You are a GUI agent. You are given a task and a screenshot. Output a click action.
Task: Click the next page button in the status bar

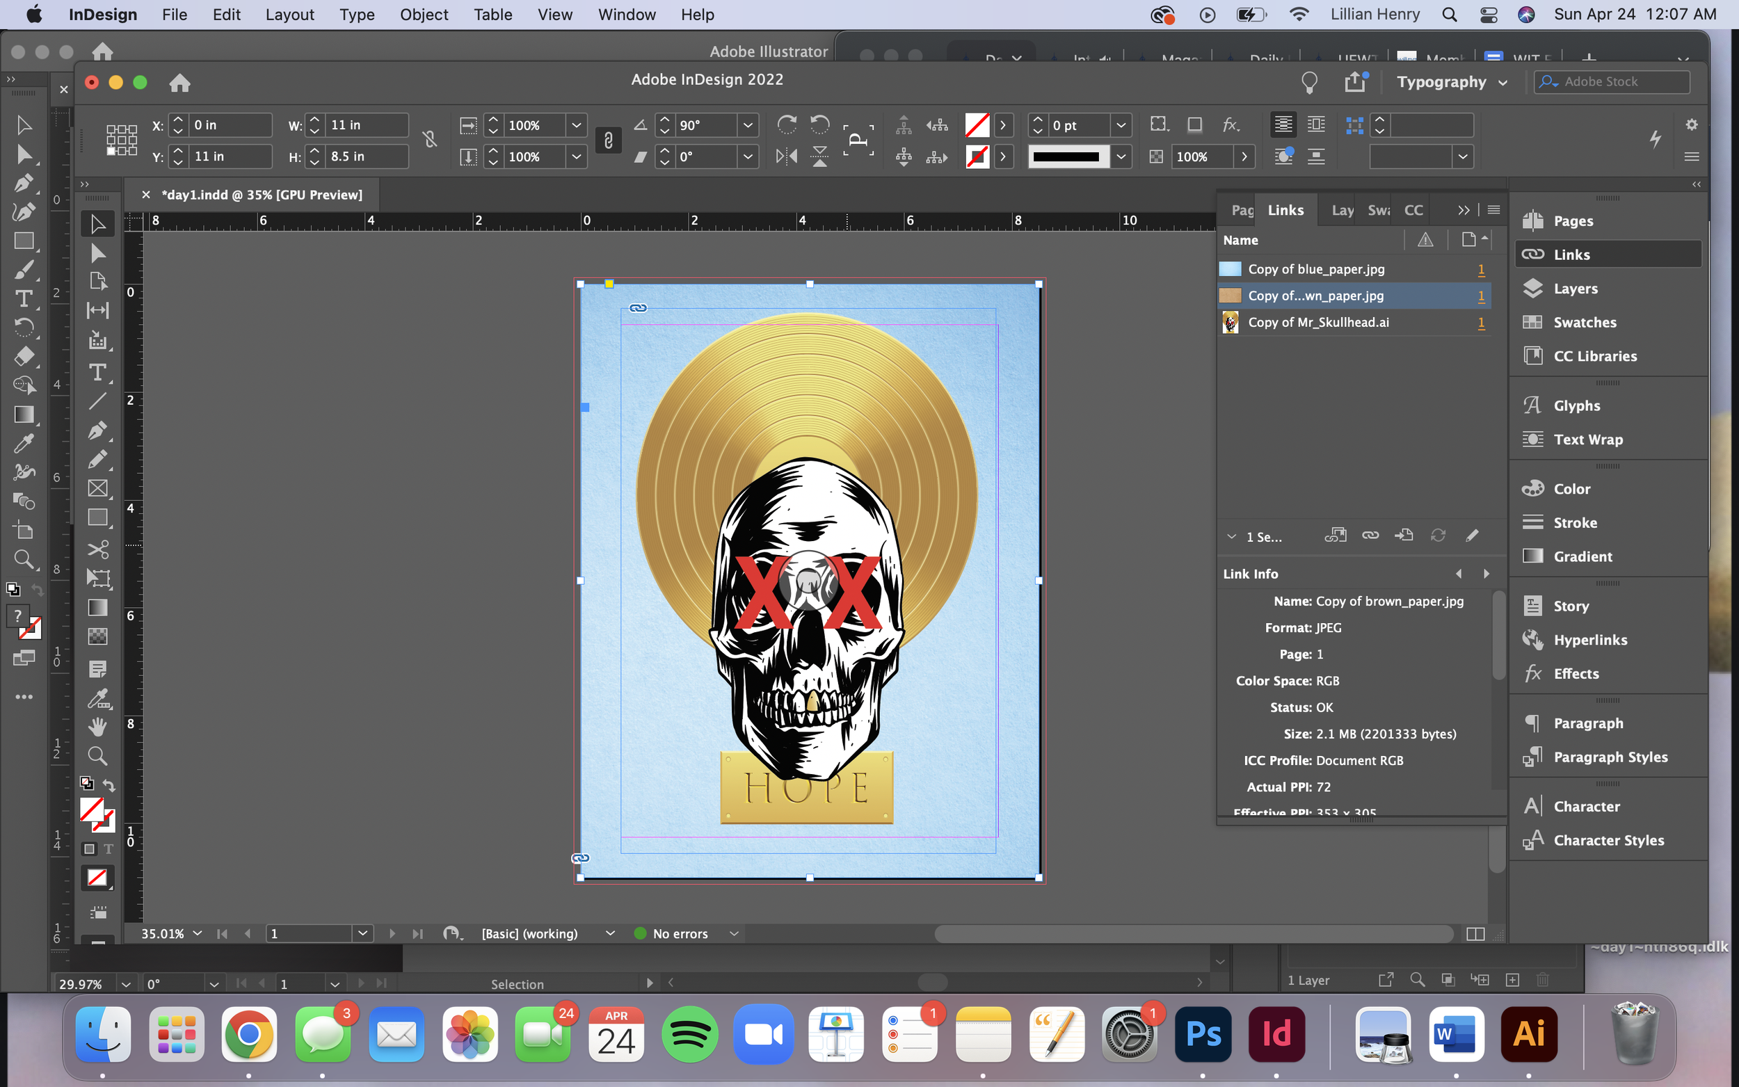point(392,933)
